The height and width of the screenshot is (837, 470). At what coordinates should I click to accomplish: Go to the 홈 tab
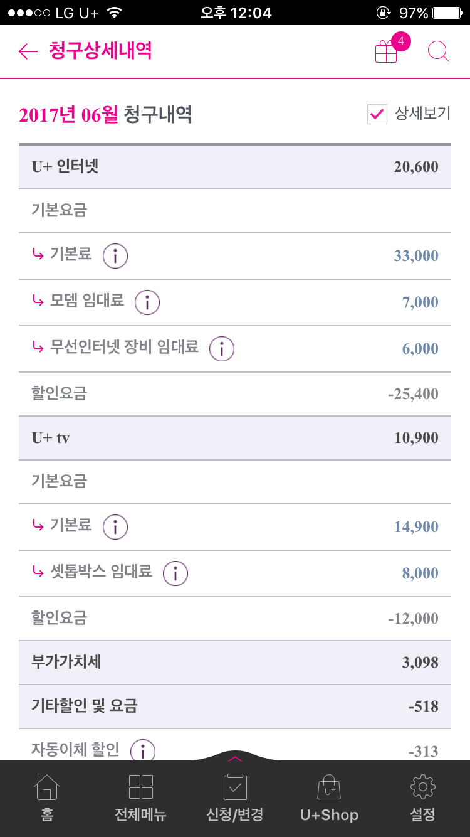point(47,797)
